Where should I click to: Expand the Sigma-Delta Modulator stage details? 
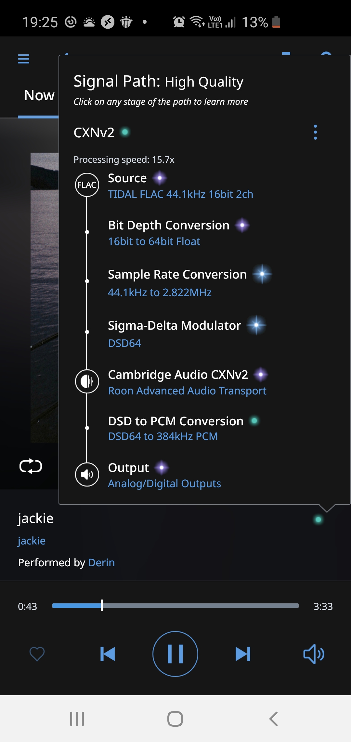click(174, 325)
